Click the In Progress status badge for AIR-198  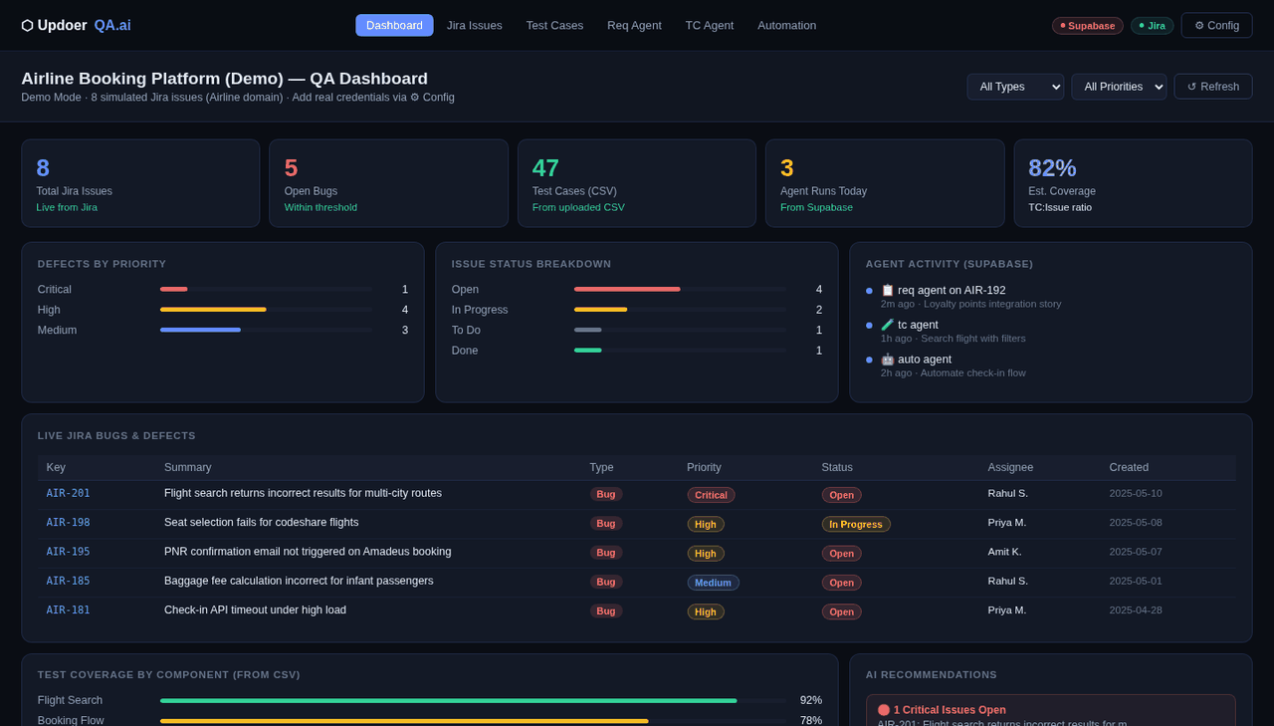pos(856,524)
